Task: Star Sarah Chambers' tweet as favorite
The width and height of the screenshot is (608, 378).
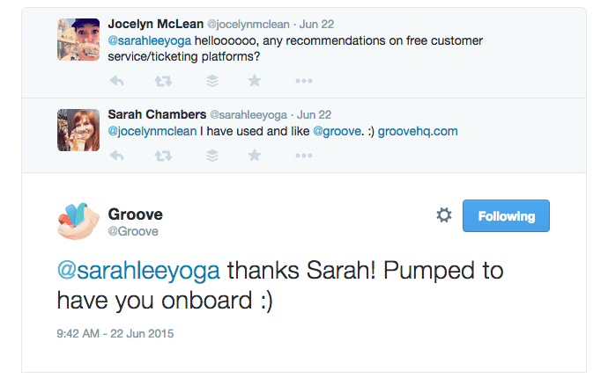Action: [255, 156]
